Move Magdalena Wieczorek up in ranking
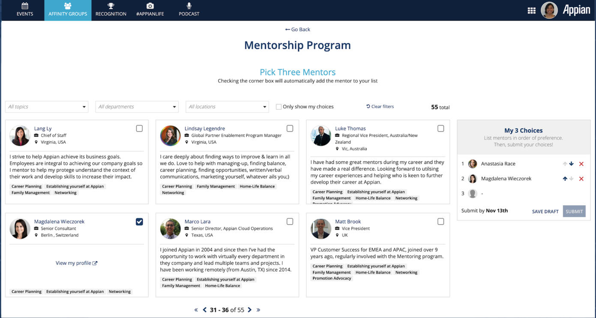The width and height of the screenshot is (596, 318). point(565,179)
